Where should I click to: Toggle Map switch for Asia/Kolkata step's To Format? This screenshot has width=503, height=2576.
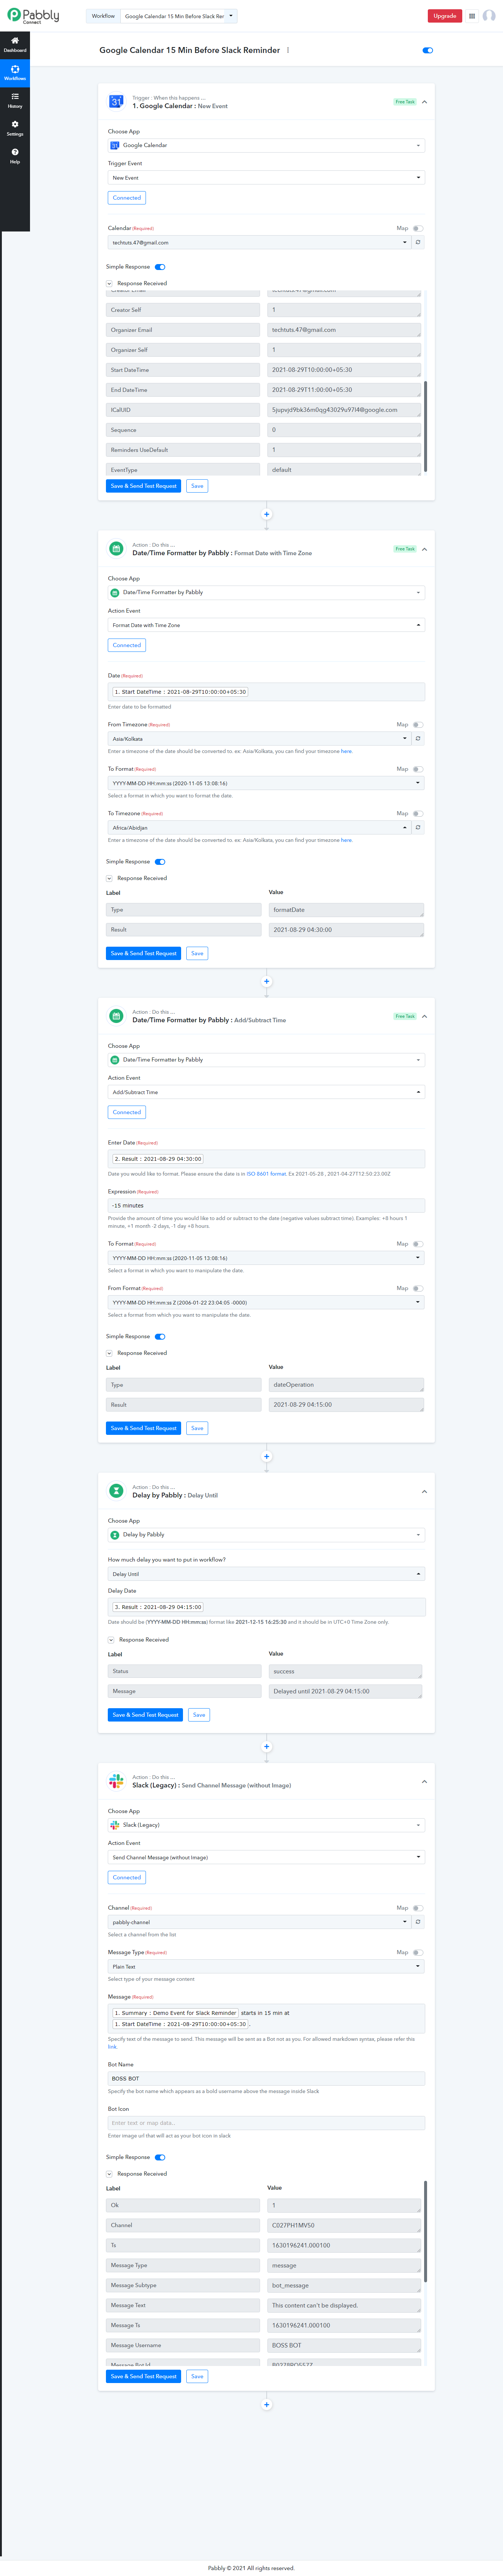[x=418, y=769]
